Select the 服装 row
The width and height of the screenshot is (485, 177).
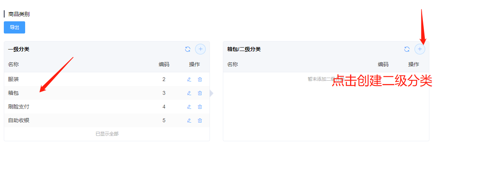coord(107,79)
